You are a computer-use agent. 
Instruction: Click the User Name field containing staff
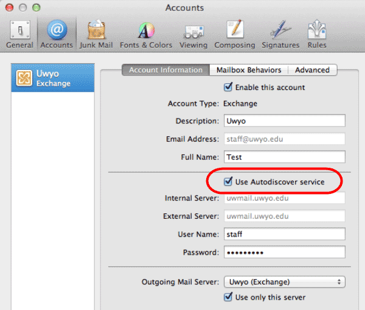(x=285, y=234)
